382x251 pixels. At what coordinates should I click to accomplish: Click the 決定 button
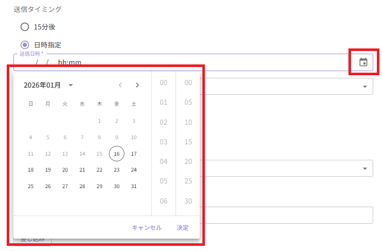click(182, 228)
